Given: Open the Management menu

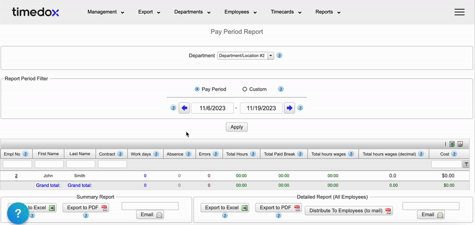Looking at the screenshot, I should (106, 12).
